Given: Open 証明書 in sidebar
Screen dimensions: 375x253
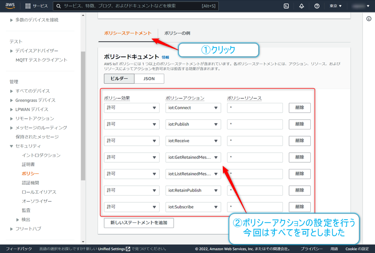Looking at the screenshot, I should click(28, 164).
